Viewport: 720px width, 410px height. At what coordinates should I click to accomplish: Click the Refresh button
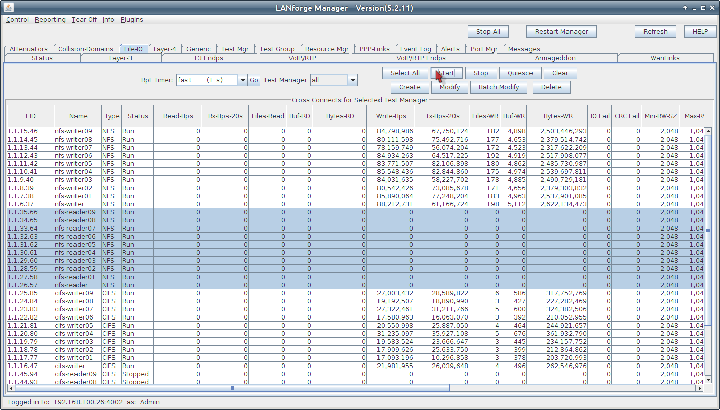[x=655, y=31]
